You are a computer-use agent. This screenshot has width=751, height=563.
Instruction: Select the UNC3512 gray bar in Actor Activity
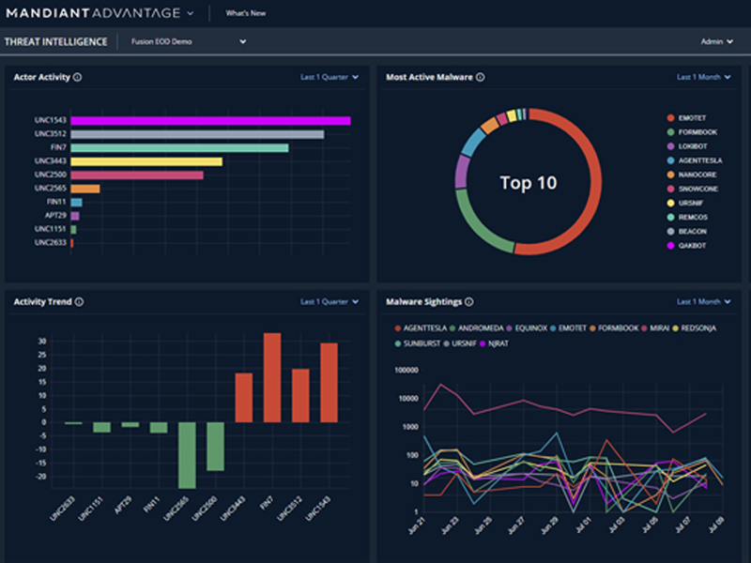pos(197,134)
